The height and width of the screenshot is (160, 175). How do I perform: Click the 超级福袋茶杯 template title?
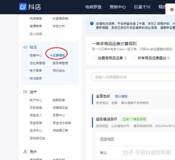click(107, 119)
